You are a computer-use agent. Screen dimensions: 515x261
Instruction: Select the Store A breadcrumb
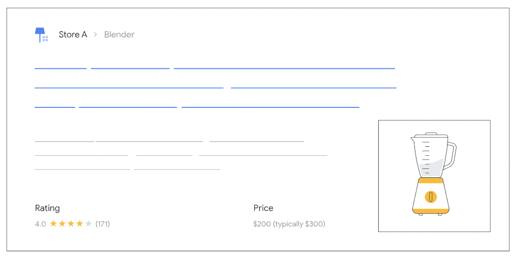click(x=73, y=35)
